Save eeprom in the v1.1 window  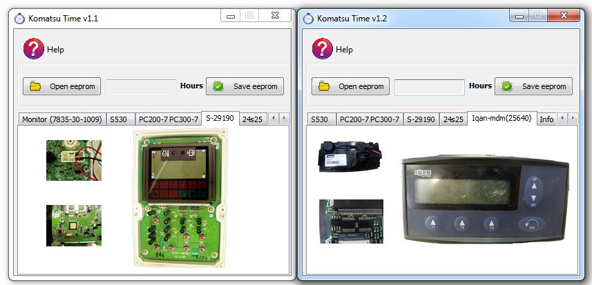(x=245, y=86)
